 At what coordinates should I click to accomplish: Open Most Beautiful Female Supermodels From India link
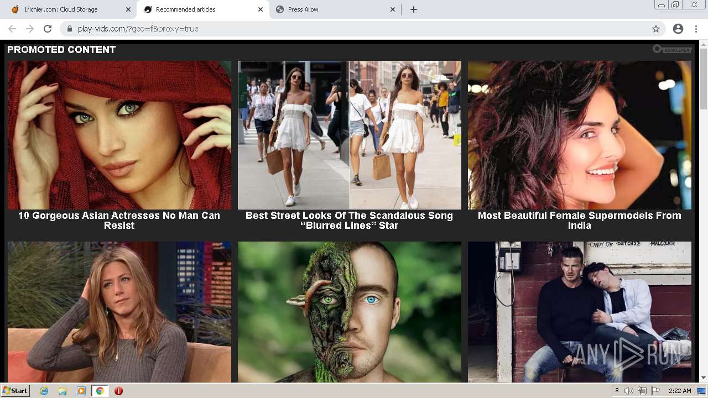pyautogui.click(x=580, y=221)
